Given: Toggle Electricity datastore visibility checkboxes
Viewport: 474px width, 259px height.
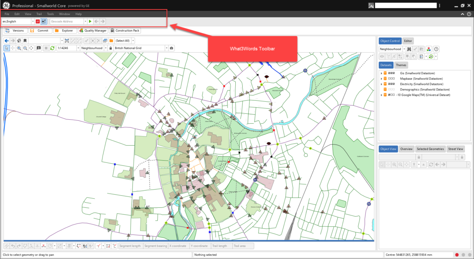Looking at the screenshot, I should click(391, 84).
